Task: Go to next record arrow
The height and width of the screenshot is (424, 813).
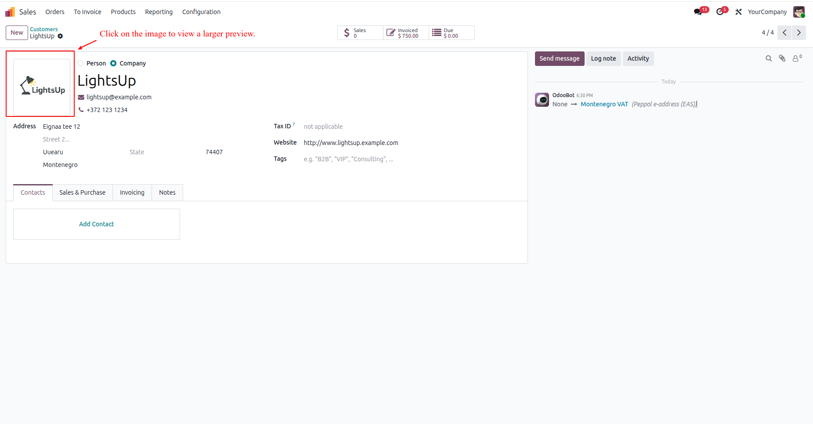Action: coord(799,33)
